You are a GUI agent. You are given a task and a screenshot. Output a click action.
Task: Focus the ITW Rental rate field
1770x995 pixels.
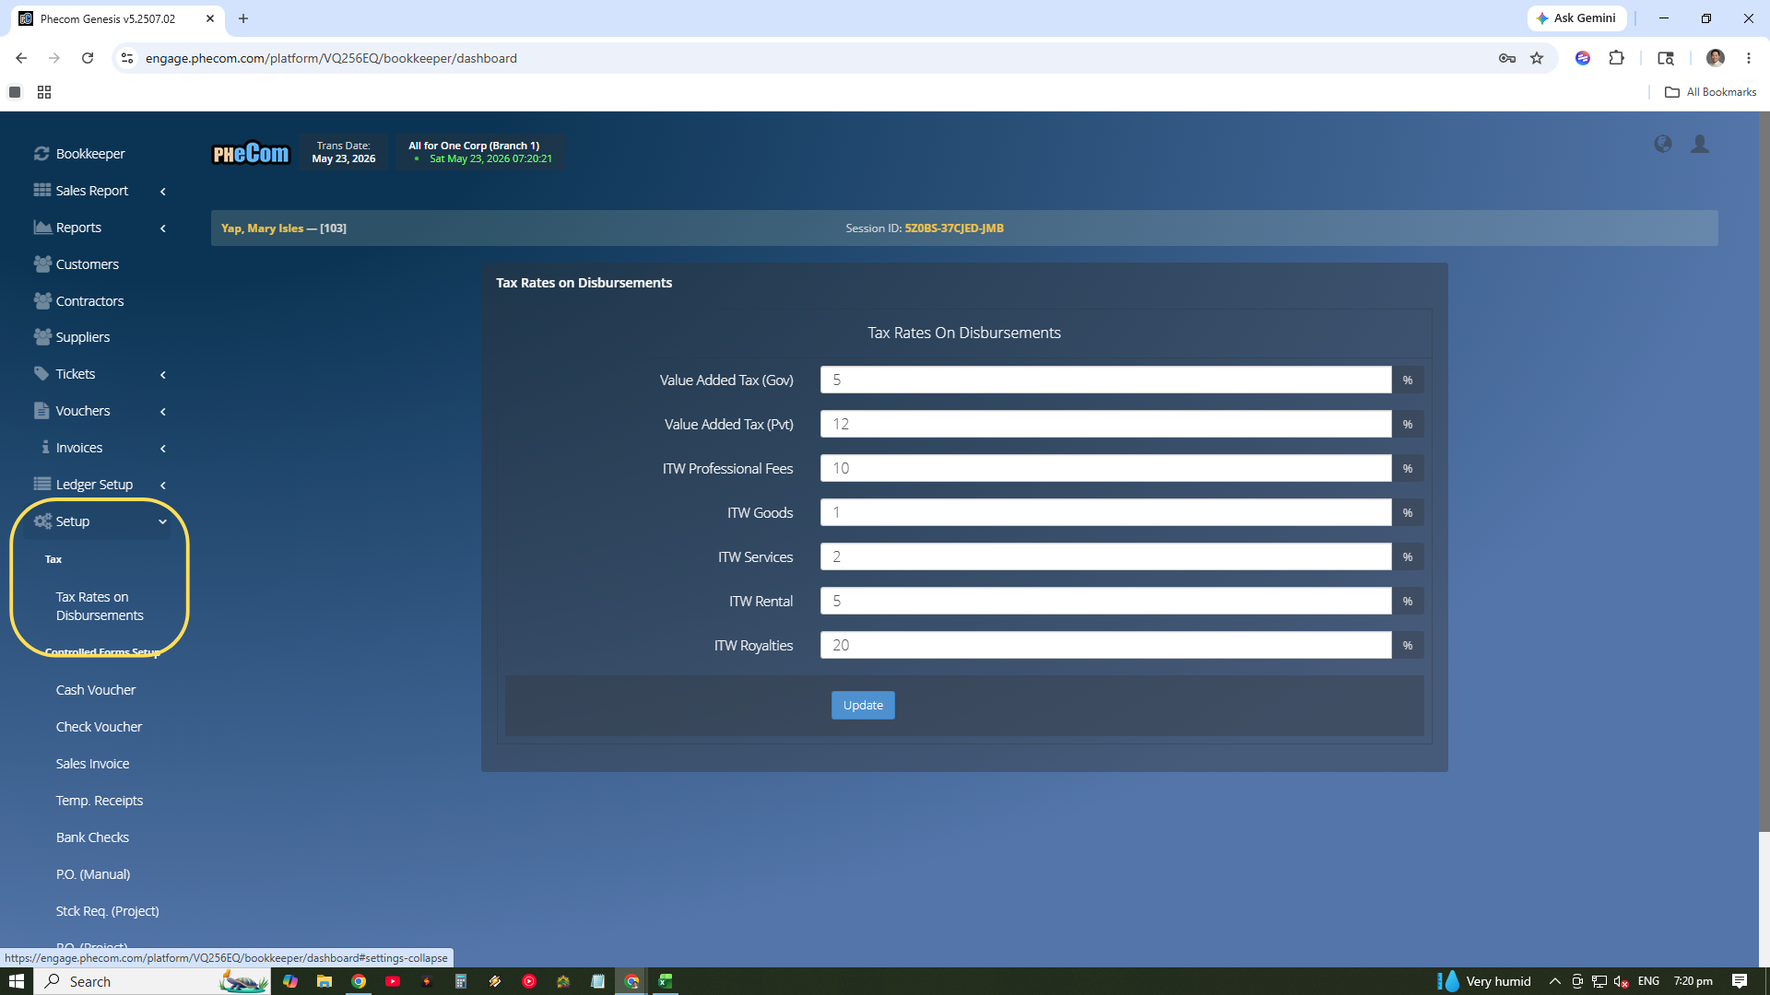pyautogui.click(x=1105, y=601)
